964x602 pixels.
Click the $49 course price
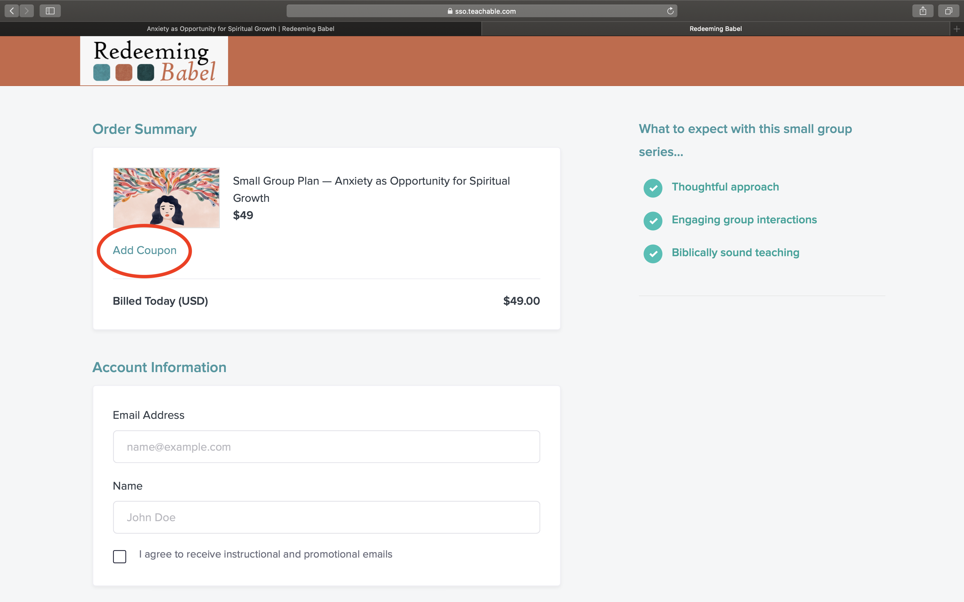click(x=243, y=215)
